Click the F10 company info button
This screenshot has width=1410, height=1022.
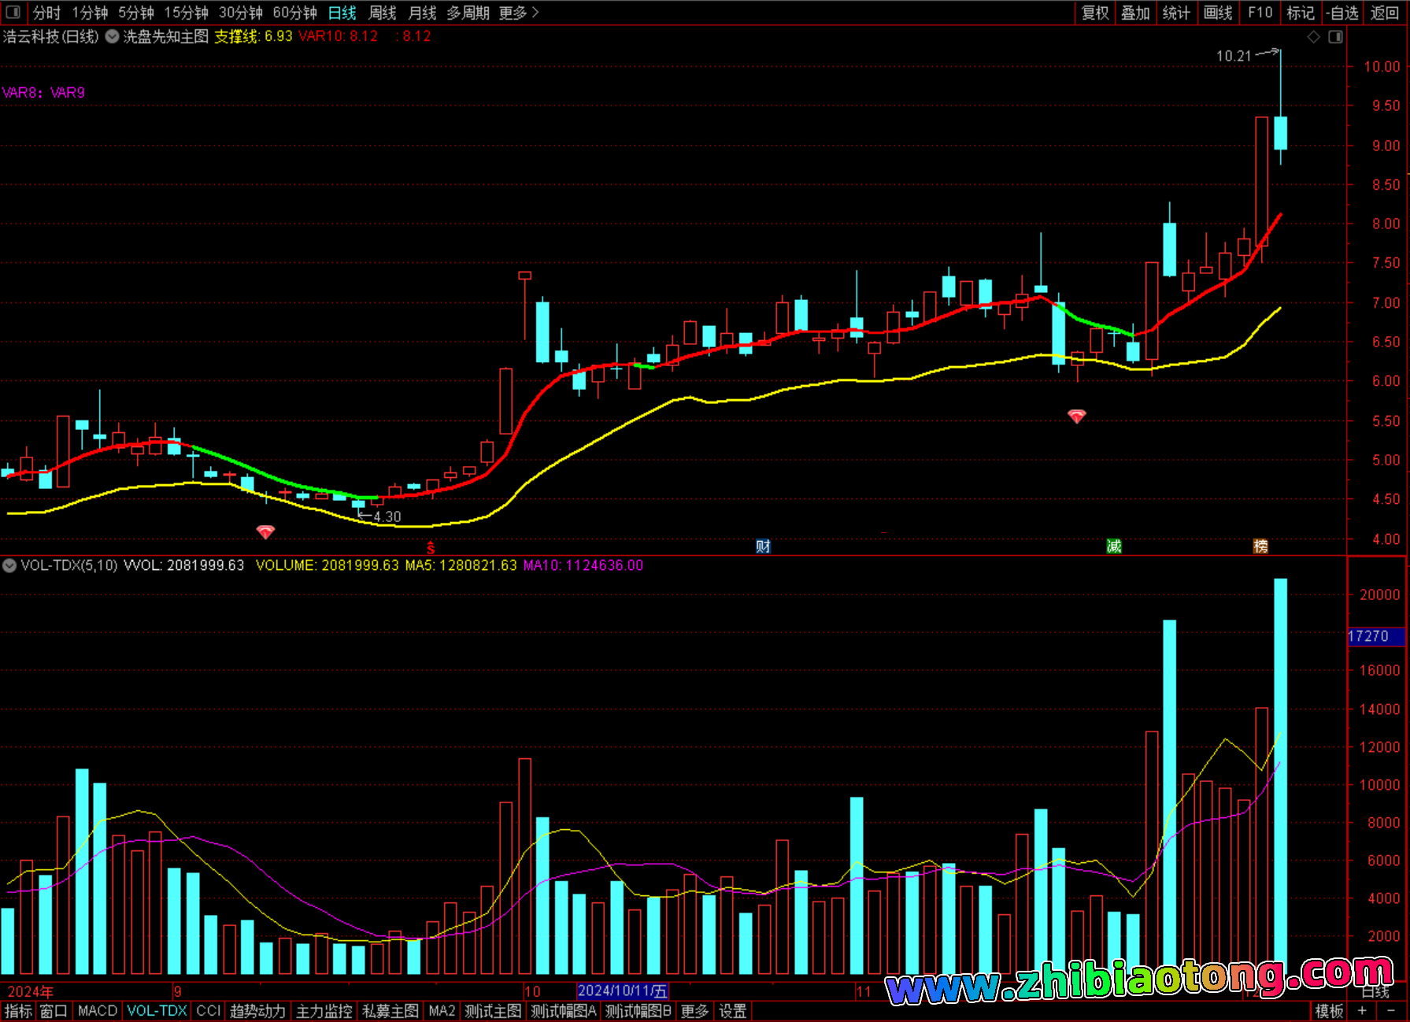coord(1260,13)
